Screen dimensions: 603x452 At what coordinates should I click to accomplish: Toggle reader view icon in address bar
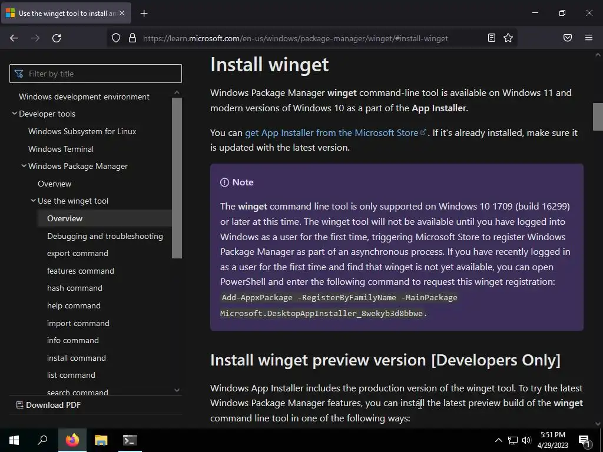tap(492, 38)
